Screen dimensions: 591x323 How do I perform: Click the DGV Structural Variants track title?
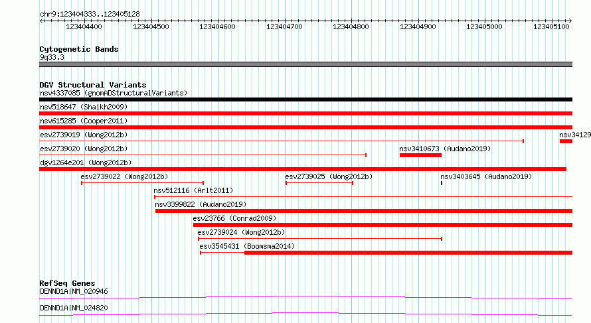[93, 85]
